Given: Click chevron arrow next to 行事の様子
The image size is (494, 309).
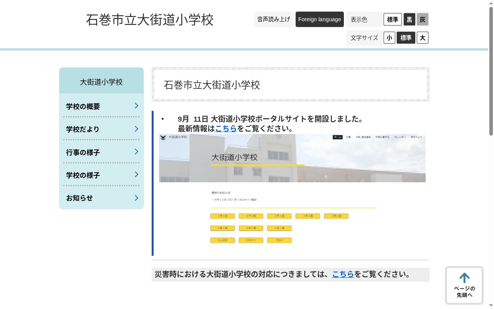Looking at the screenshot, I should click(x=136, y=151).
